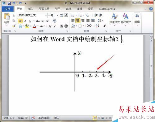Click the Save icon in quick access toolbar
This screenshot has height=122, width=155.
coord(9,3)
